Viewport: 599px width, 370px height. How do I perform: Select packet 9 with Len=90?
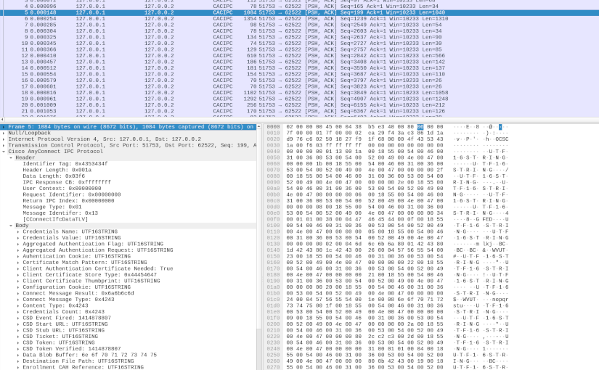click(299, 37)
